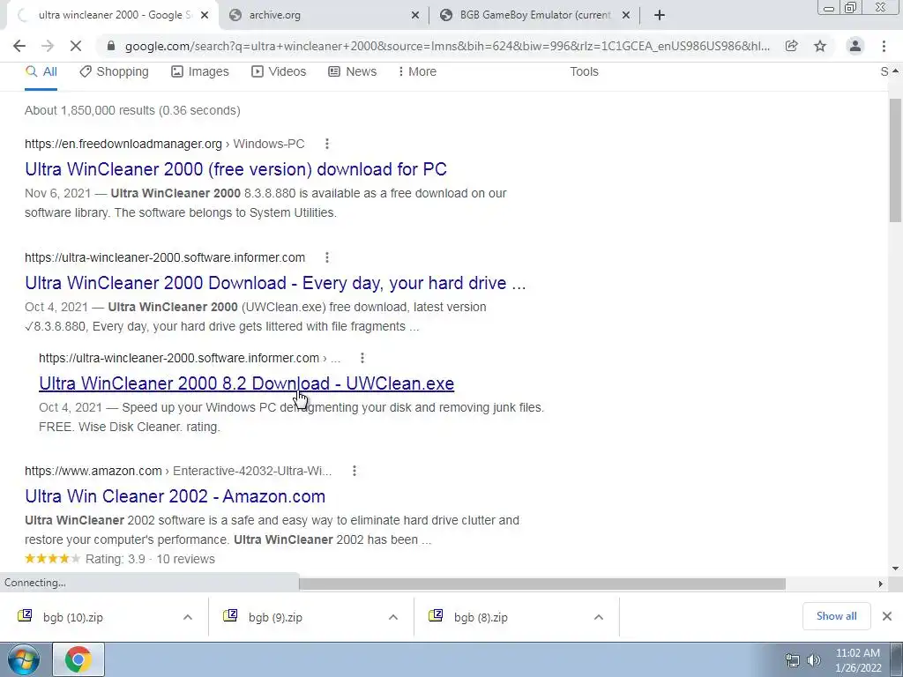Open options for the indented informer sub-result
The height and width of the screenshot is (677, 903).
362,358
